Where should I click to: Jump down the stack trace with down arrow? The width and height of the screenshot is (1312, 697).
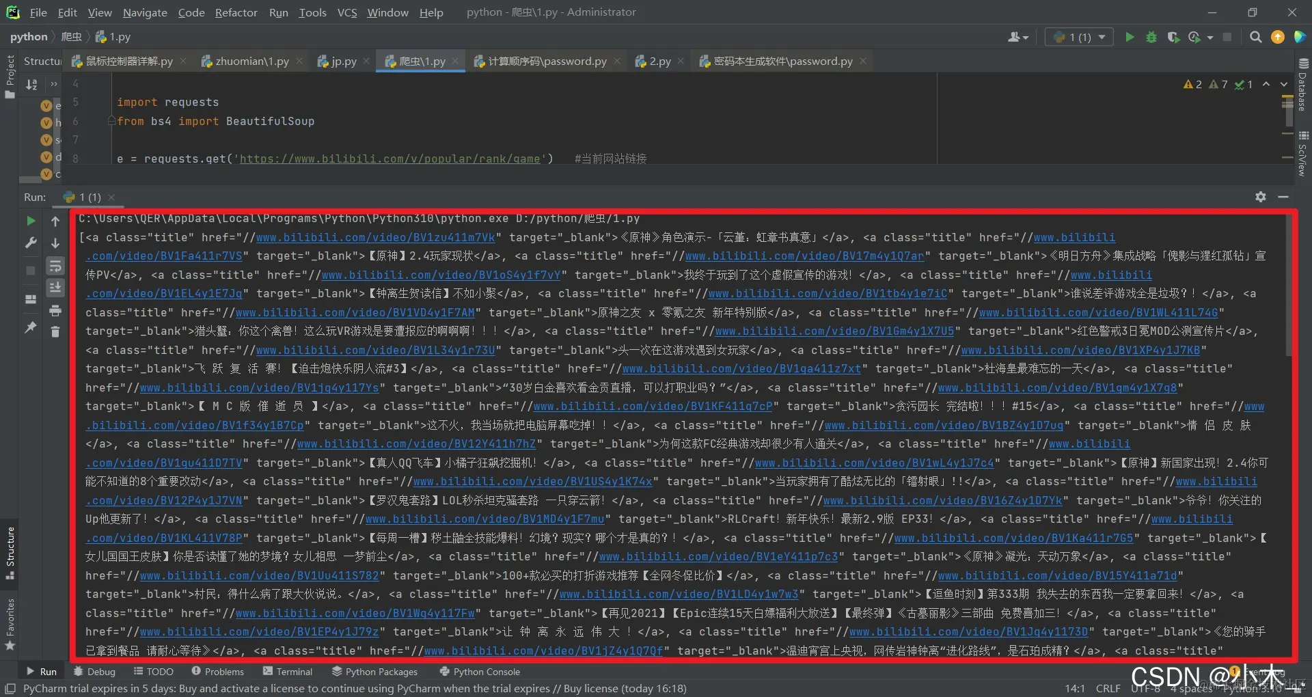coord(55,243)
